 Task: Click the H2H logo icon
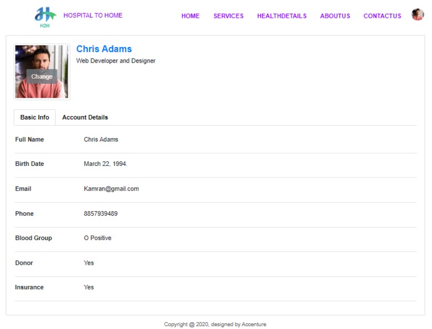coord(45,17)
